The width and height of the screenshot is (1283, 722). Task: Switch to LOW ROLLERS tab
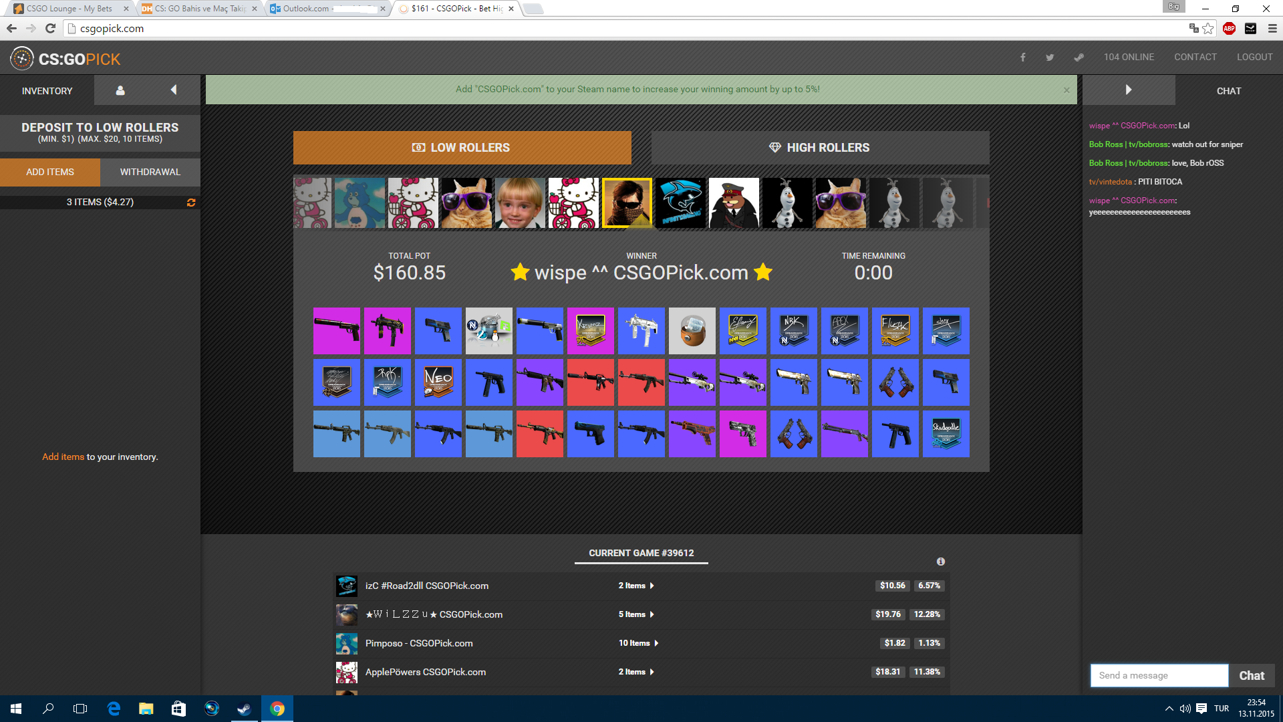click(x=462, y=148)
